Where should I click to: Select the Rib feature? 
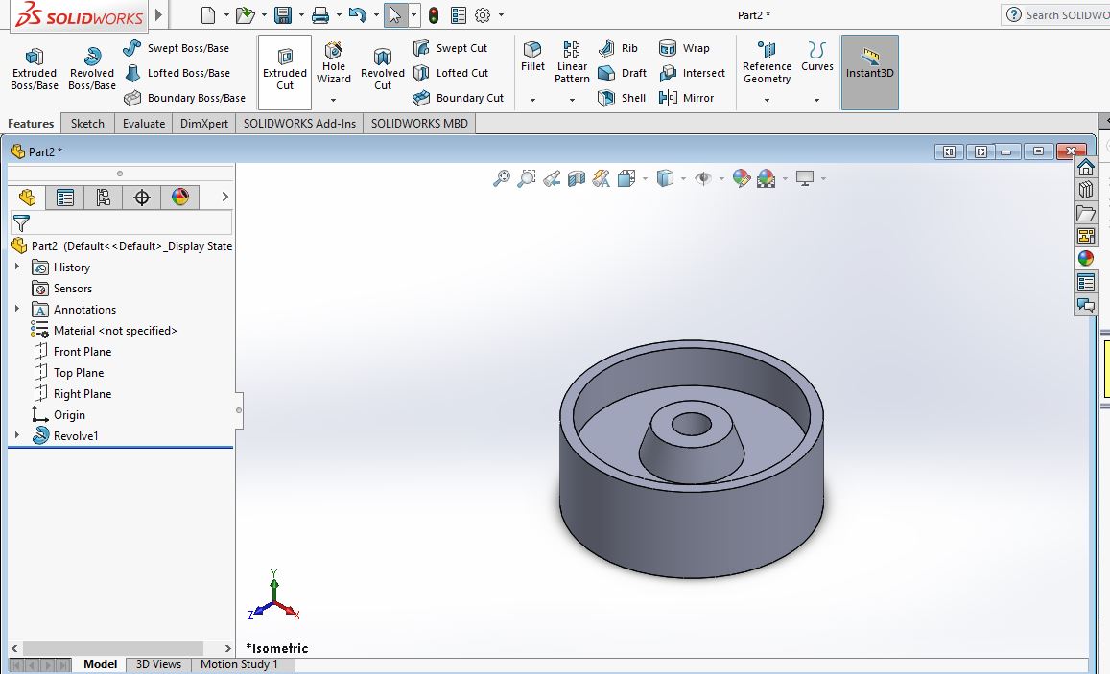(x=618, y=48)
